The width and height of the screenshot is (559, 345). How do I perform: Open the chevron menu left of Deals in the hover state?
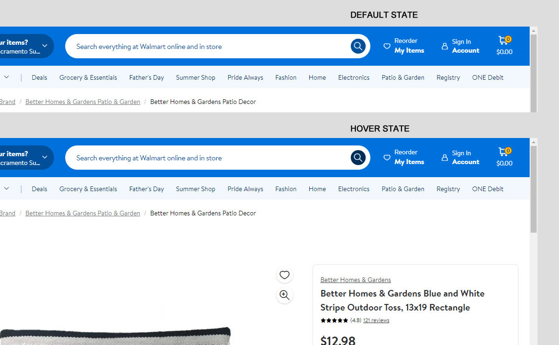point(7,189)
